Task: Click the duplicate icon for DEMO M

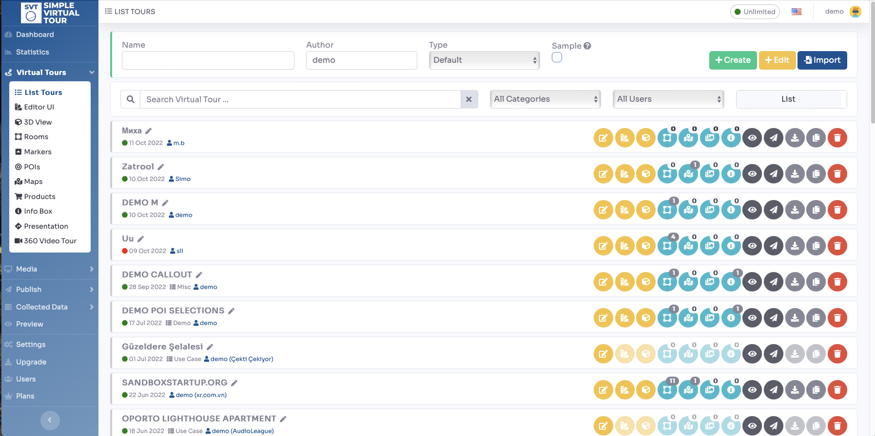Action: coord(816,210)
